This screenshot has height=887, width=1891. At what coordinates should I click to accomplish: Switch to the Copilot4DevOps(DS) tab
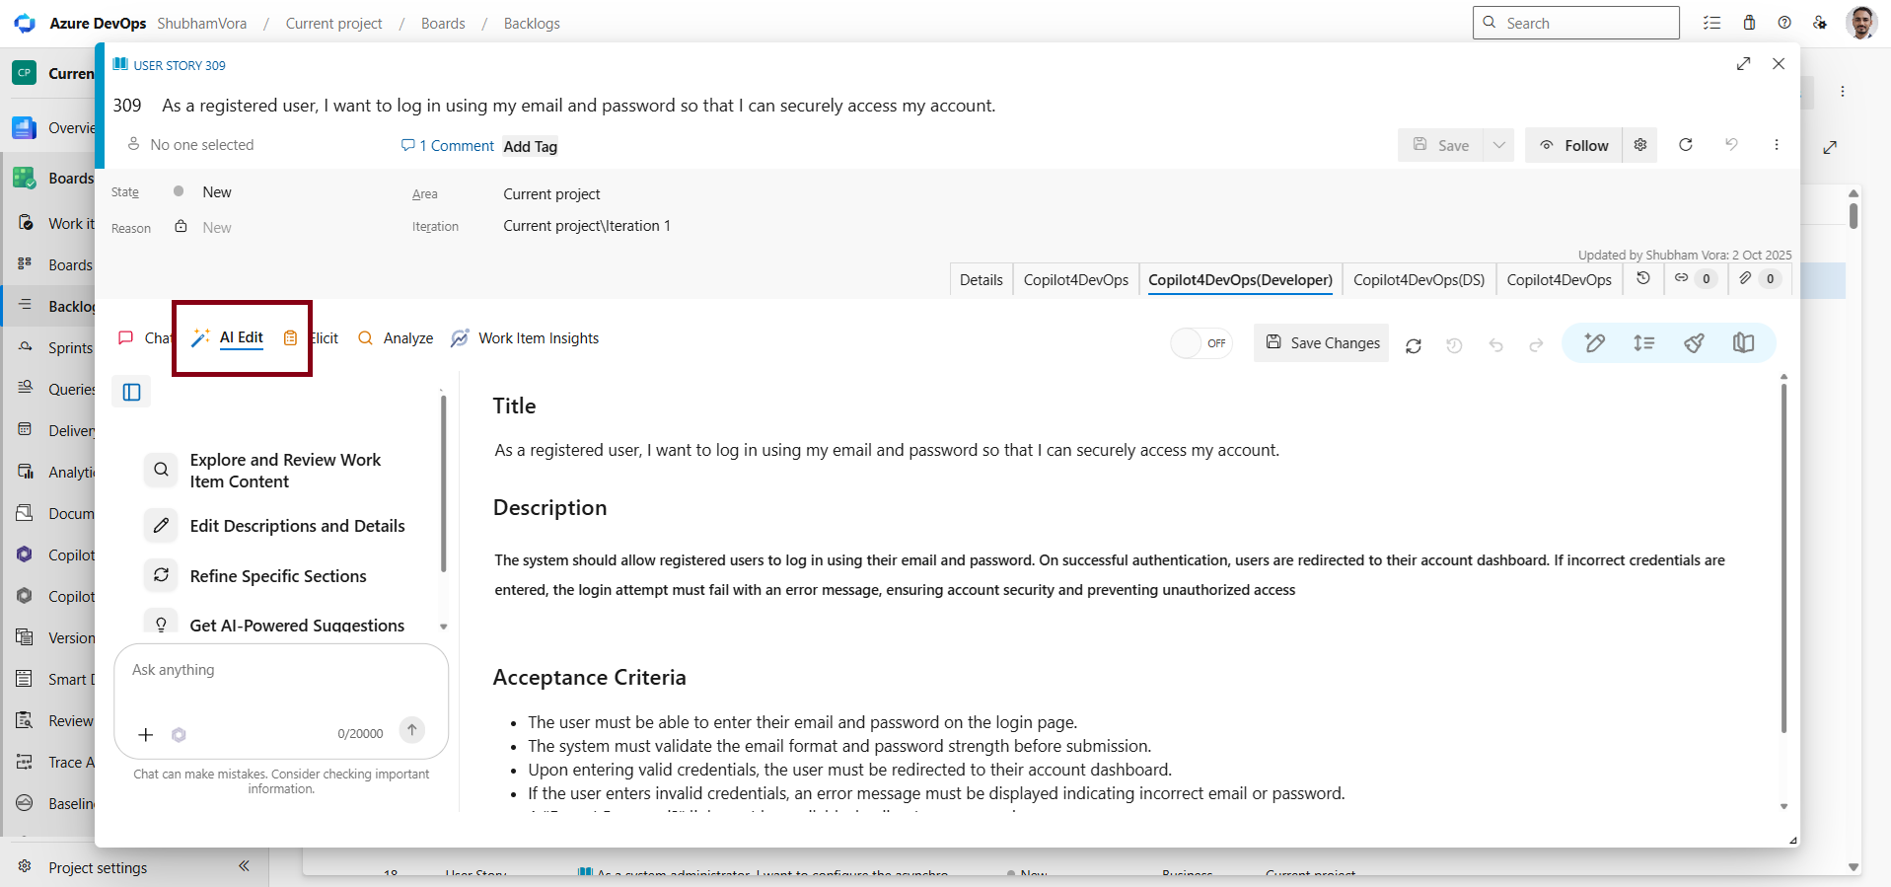click(x=1418, y=280)
